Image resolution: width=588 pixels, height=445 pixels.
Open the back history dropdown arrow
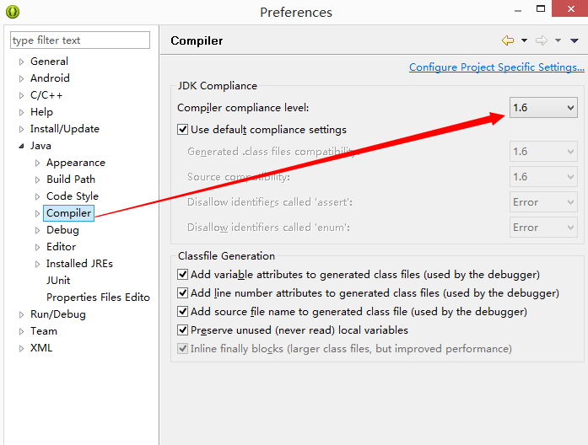coord(524,40)
